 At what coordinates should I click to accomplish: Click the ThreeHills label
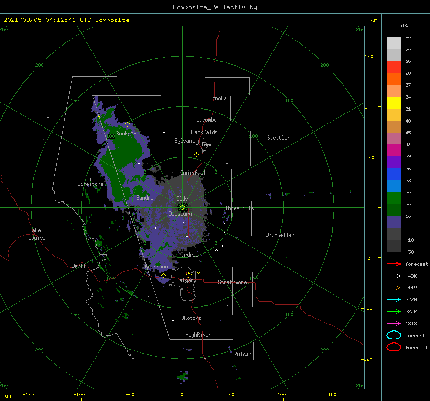[x=240, y=208]
